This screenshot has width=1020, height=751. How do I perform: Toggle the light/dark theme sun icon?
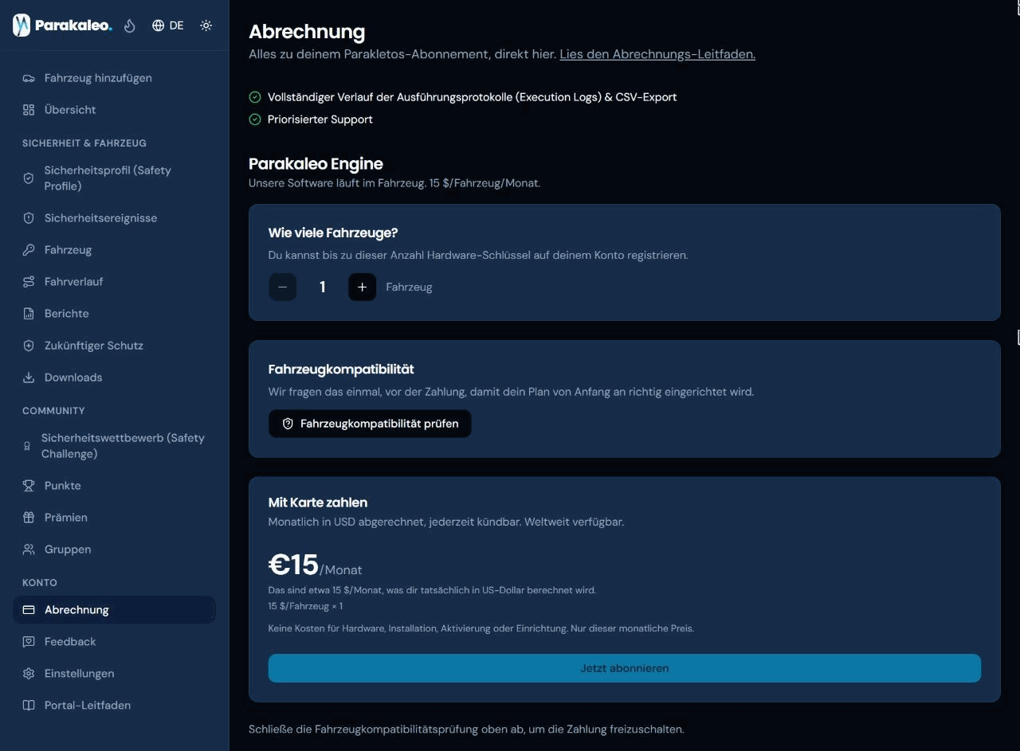[206, 25]
